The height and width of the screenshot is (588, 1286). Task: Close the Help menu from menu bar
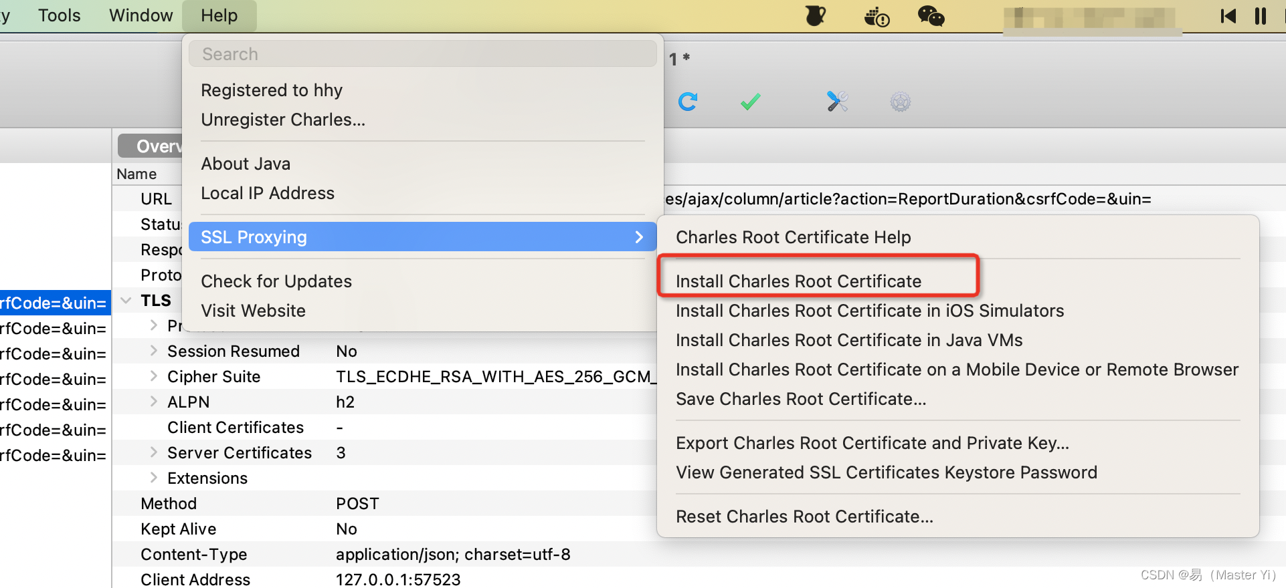click(219, 15)
